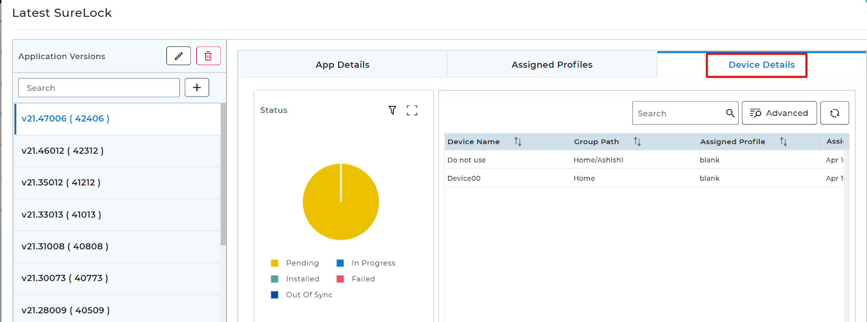
Task: Toggle the Failed legend swatch
Action: coord(340,279)
